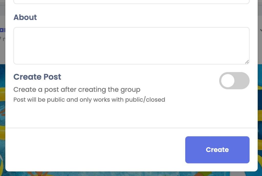Click the white knob of Create Post toggle
The width and height of the screenshot is (262, 176).
[228, 80]
